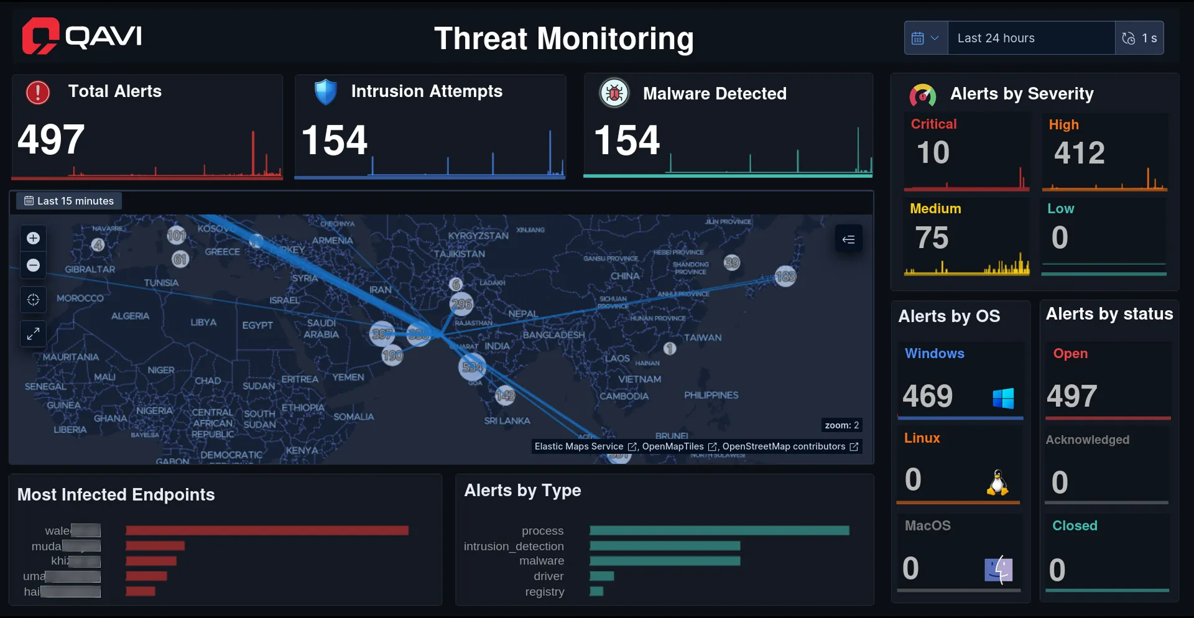This screenshot has height=618, width=1194.
Task: Click the crosshair icon to fit map data
Action: pyautogui.click(x=32, y=300)
